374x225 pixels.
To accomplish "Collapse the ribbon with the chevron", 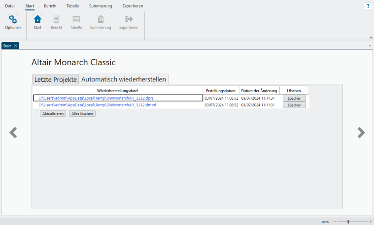I will point(371,37).
